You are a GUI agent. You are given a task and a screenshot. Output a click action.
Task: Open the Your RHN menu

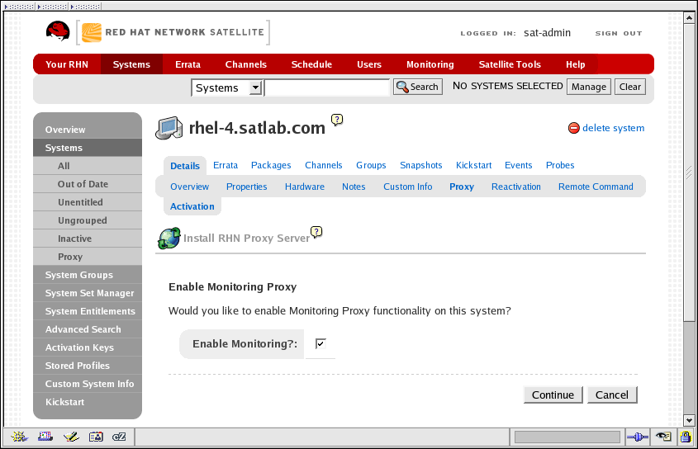coord(67,64)
